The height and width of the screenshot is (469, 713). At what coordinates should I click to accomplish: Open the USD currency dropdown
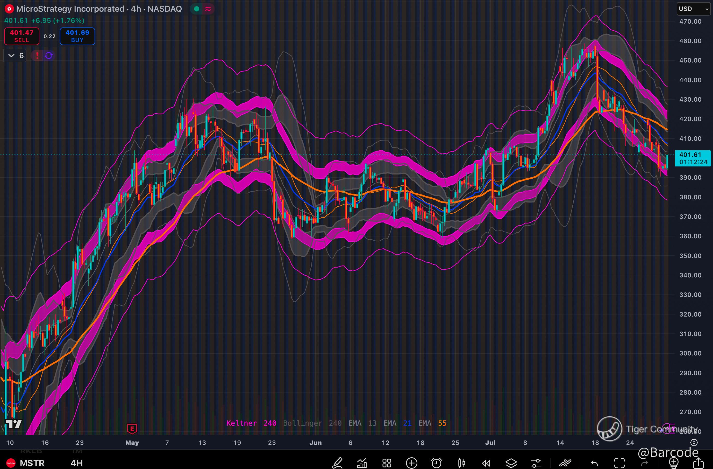[693, 9]
